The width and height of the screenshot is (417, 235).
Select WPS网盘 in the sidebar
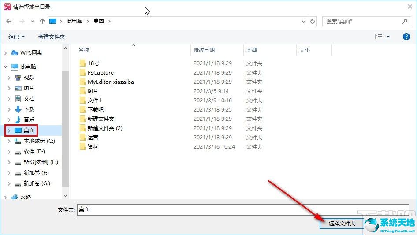pos(31,53)
